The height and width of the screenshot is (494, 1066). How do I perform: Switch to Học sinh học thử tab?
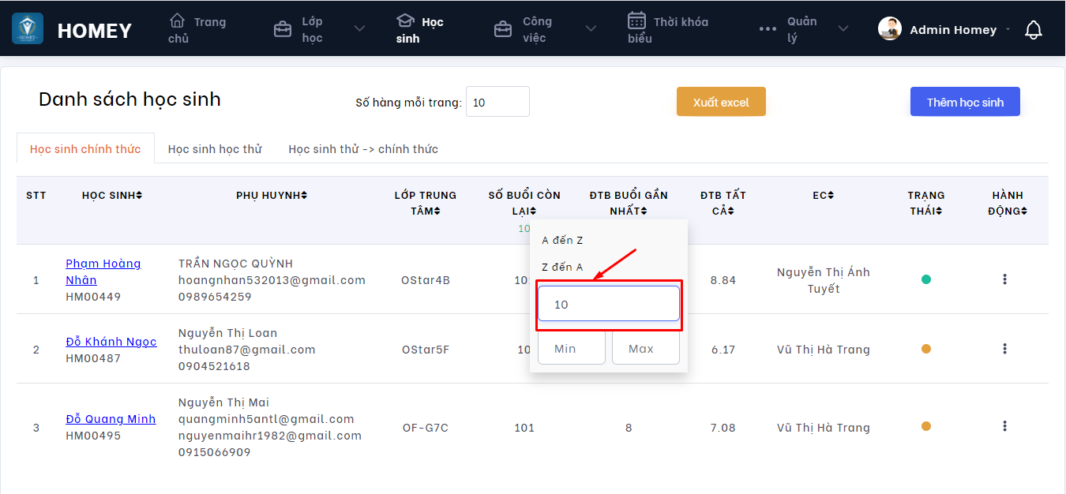pyautogui.click(x=215, y=149)
